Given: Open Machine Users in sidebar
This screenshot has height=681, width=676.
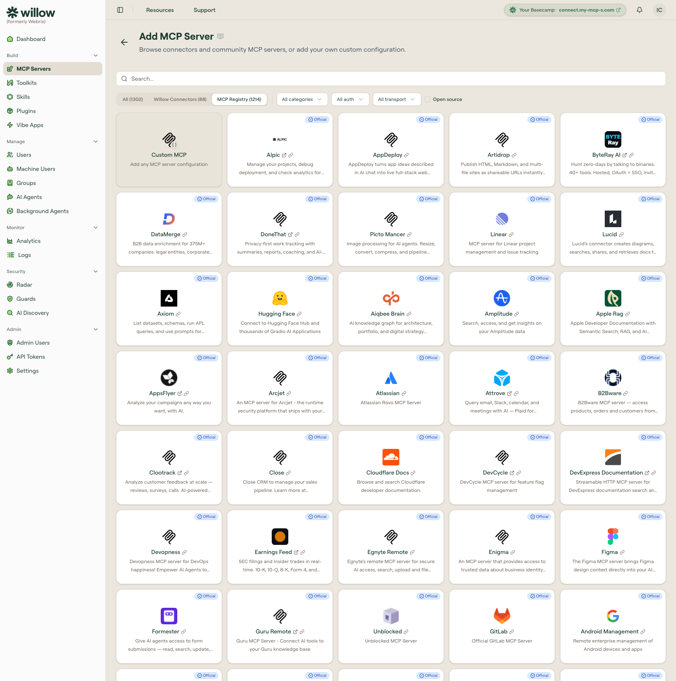Looking at the screenshot, I should [x=53, y=169].
